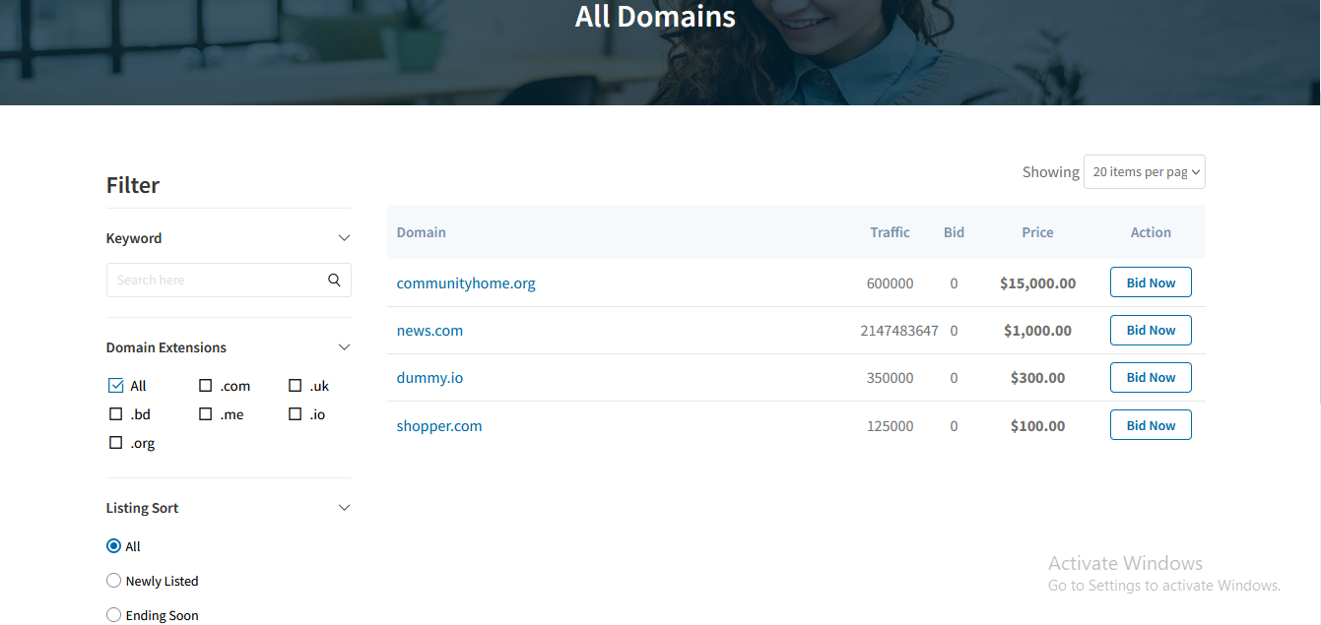Click the traffic value 2147483647
Image resolution: width=1321 pixels, height=625 pixels.
(x=899, y=331)
